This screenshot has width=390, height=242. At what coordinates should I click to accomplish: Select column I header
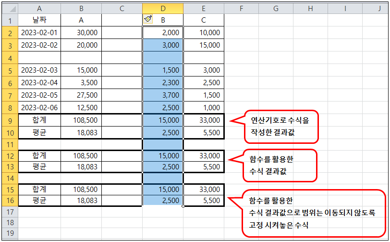coord(345,9)
